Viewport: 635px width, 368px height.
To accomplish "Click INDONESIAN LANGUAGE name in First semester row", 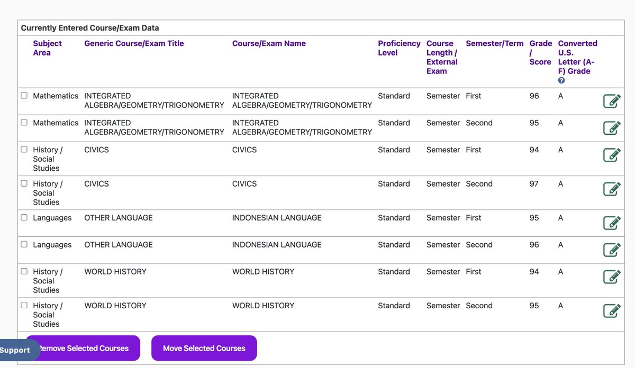I will point(277,218).
